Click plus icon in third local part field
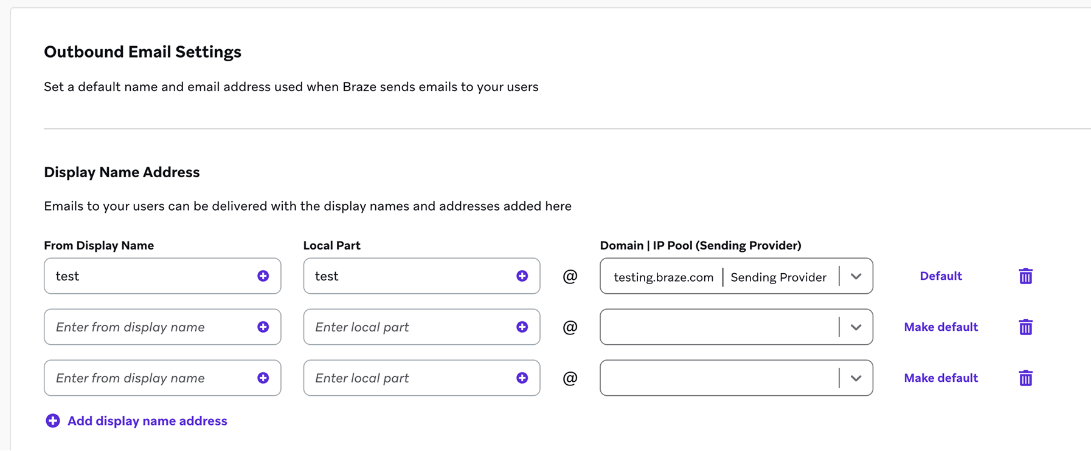Viewport: 1091px width, 451px height. 522,378
